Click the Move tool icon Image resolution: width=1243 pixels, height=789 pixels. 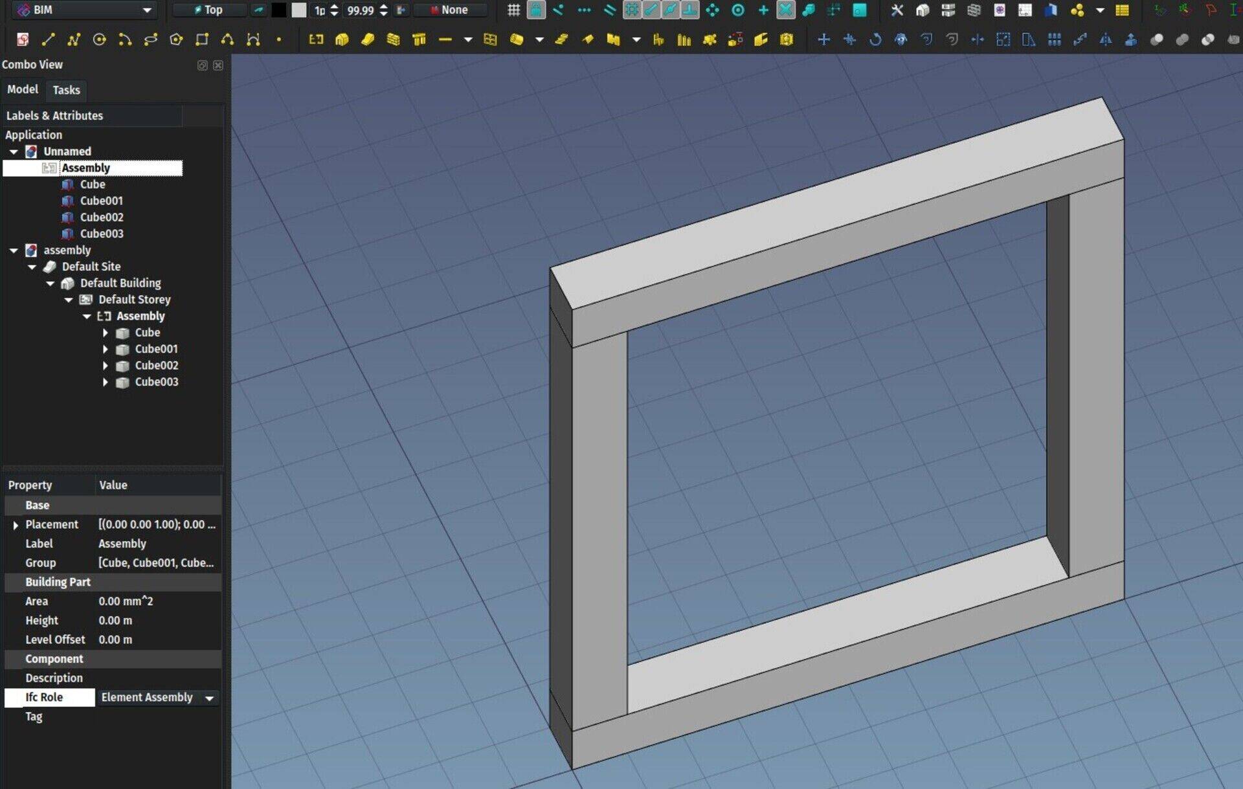tap(823, 39)
